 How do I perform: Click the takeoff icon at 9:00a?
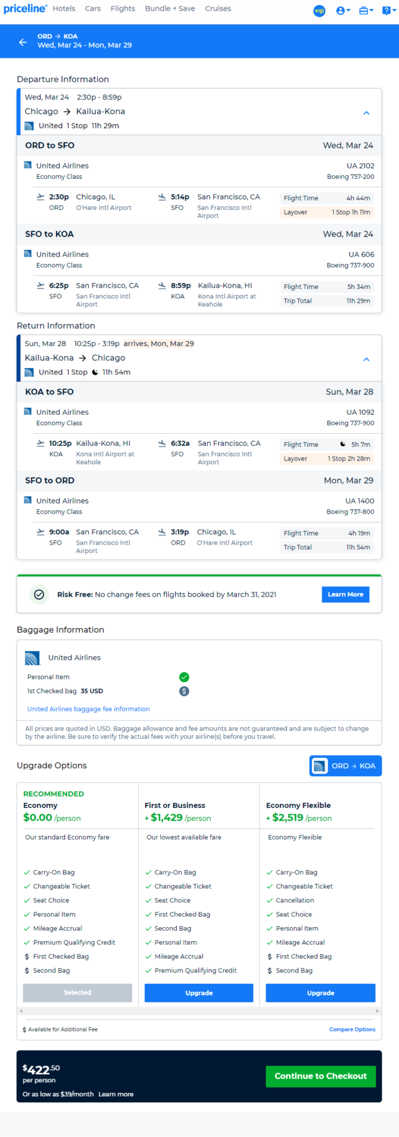pyautogui.click(x=40, y=532)
